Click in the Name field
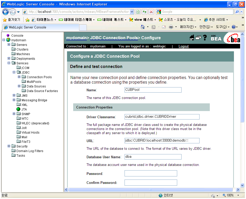The image size is (246, 199). (x=153, y=90)
